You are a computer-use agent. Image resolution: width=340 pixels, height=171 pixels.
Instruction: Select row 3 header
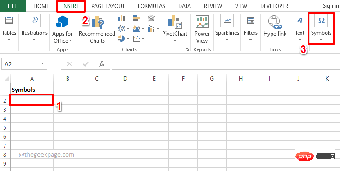(5, 109)
